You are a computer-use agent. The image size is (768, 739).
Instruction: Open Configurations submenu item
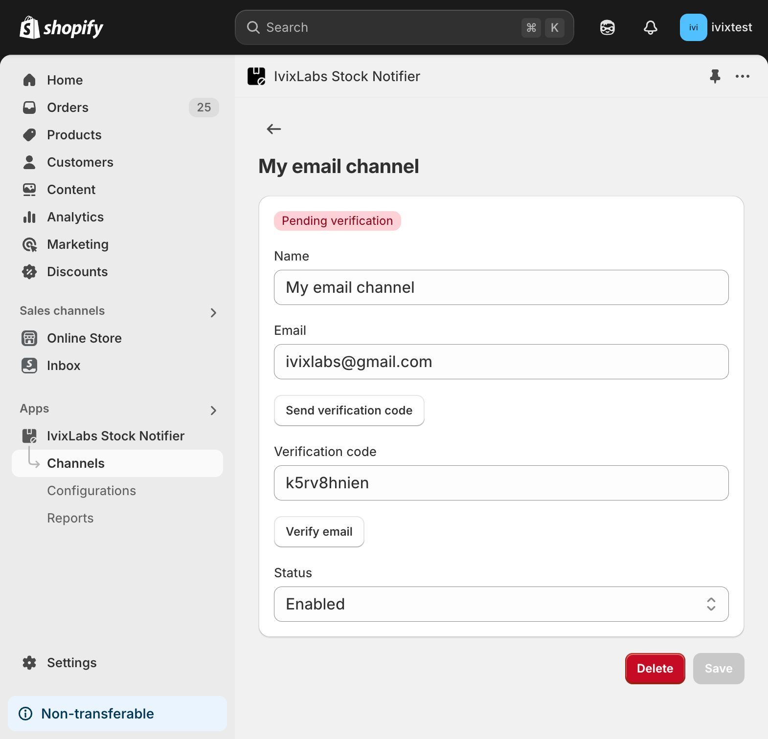point(91,491)
